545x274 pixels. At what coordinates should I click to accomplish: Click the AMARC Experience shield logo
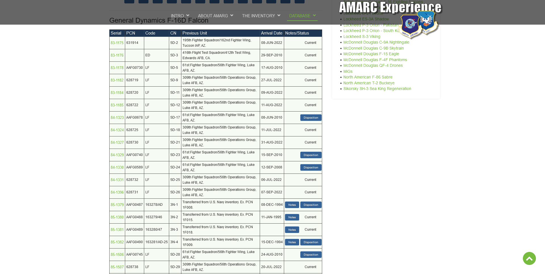[418, 25]
